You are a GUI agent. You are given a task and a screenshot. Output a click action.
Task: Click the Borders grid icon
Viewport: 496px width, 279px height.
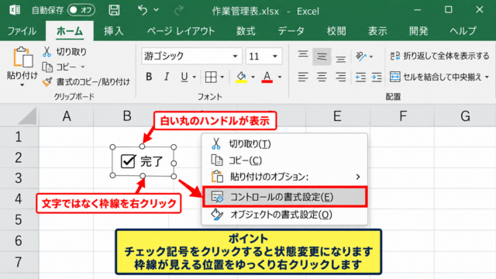(211, 77)
